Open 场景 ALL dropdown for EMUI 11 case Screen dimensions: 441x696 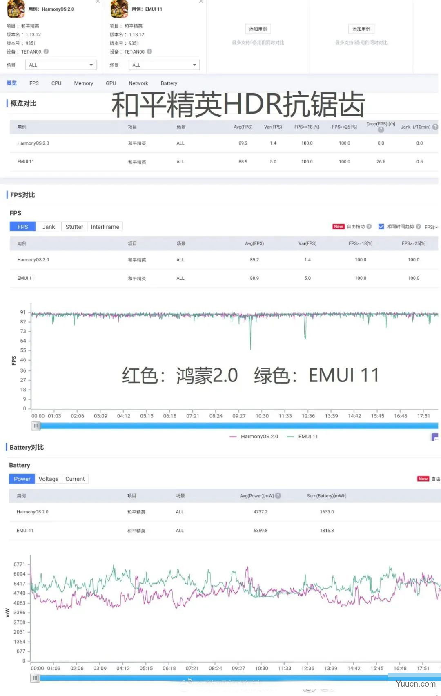(x=164, y=65)
